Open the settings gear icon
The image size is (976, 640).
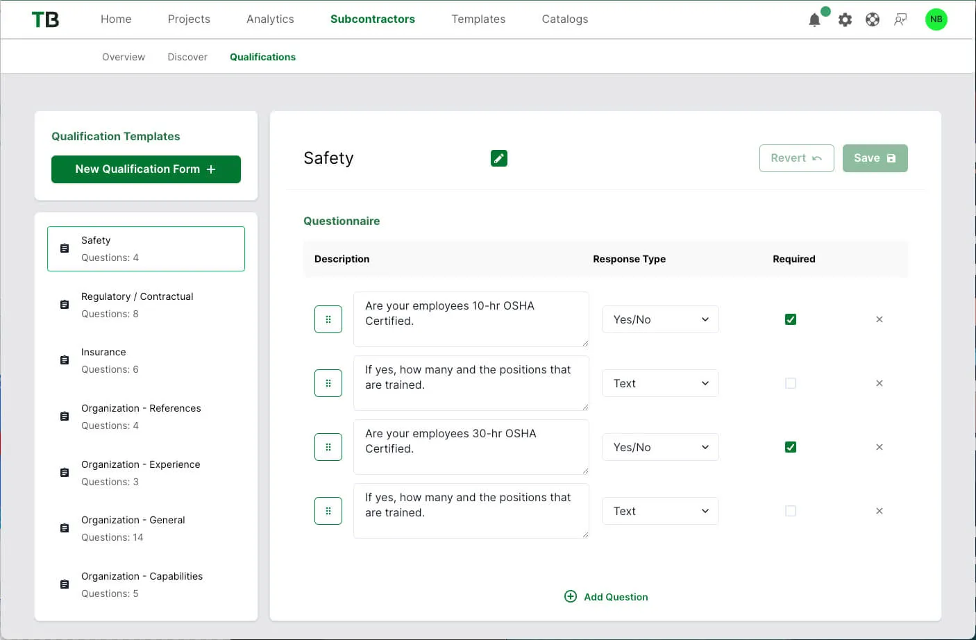coord(845,19)
